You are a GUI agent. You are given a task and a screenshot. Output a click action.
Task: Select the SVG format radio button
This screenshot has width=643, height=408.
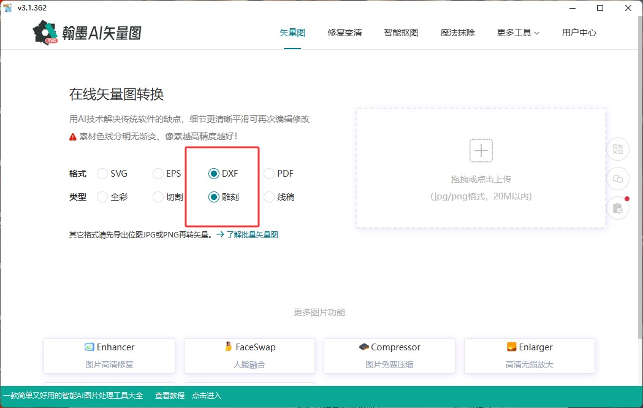(x=102, y=174)
